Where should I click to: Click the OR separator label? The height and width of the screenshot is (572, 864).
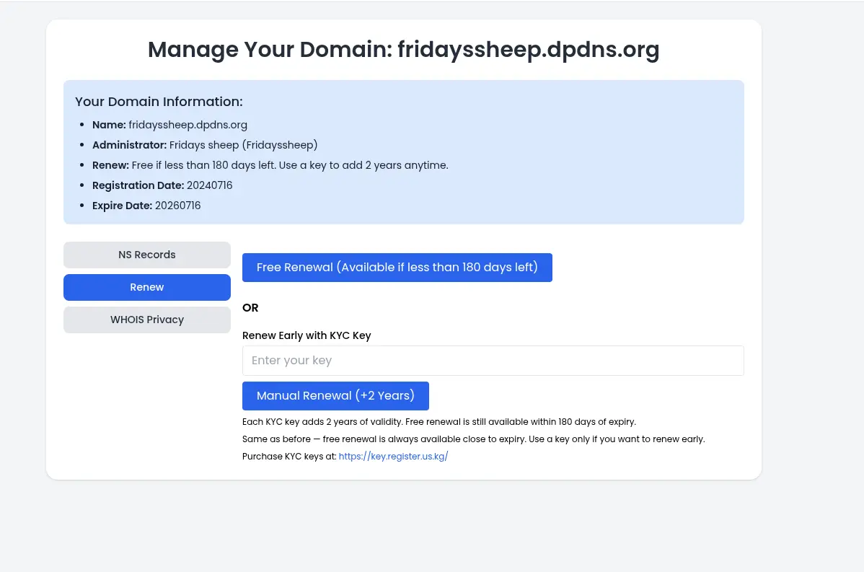(250, 307)
